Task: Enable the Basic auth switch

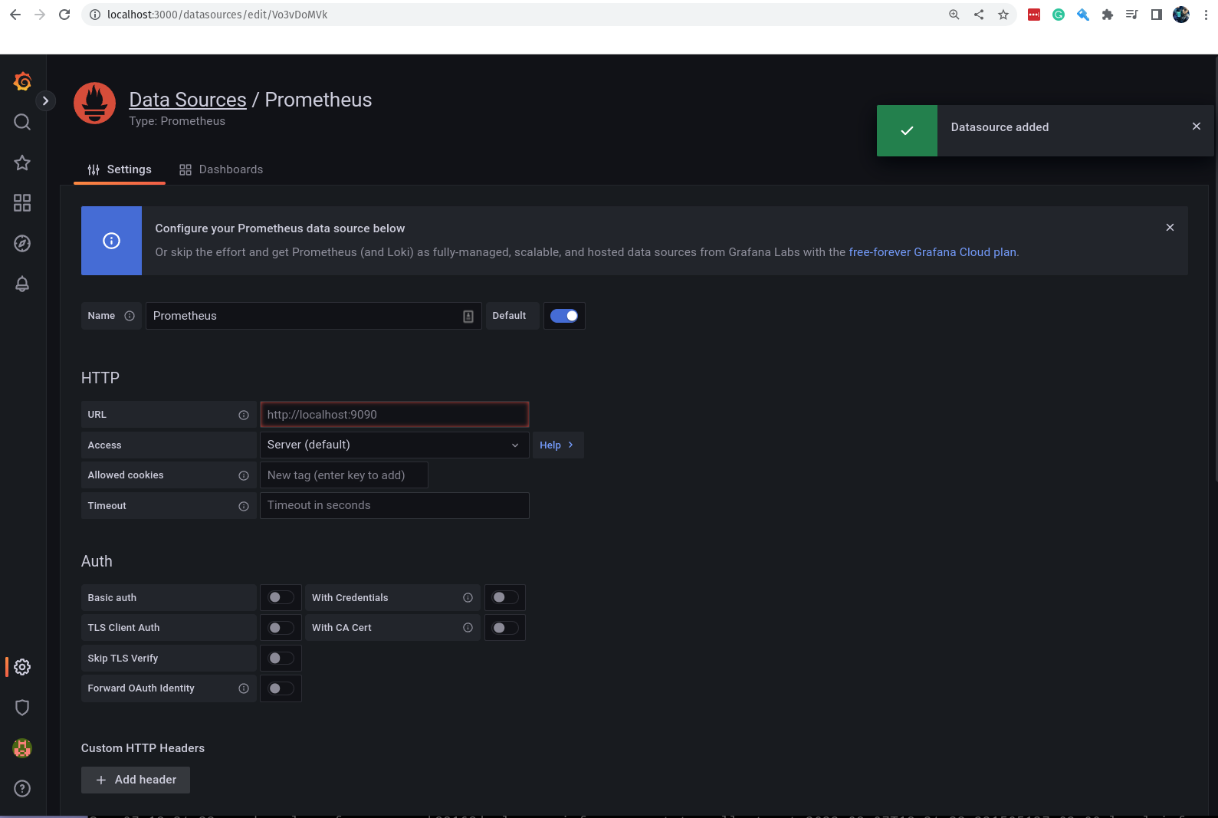Action: click(x=281, y=597)
